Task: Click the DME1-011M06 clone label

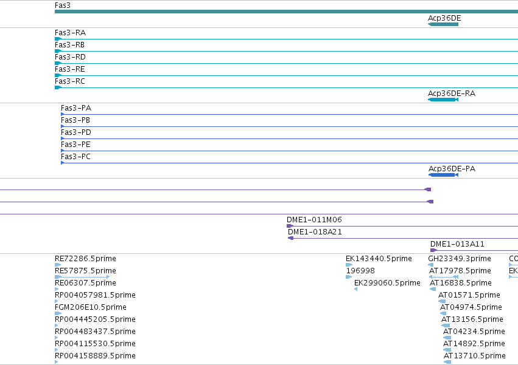Action: (x=314, y=220)
